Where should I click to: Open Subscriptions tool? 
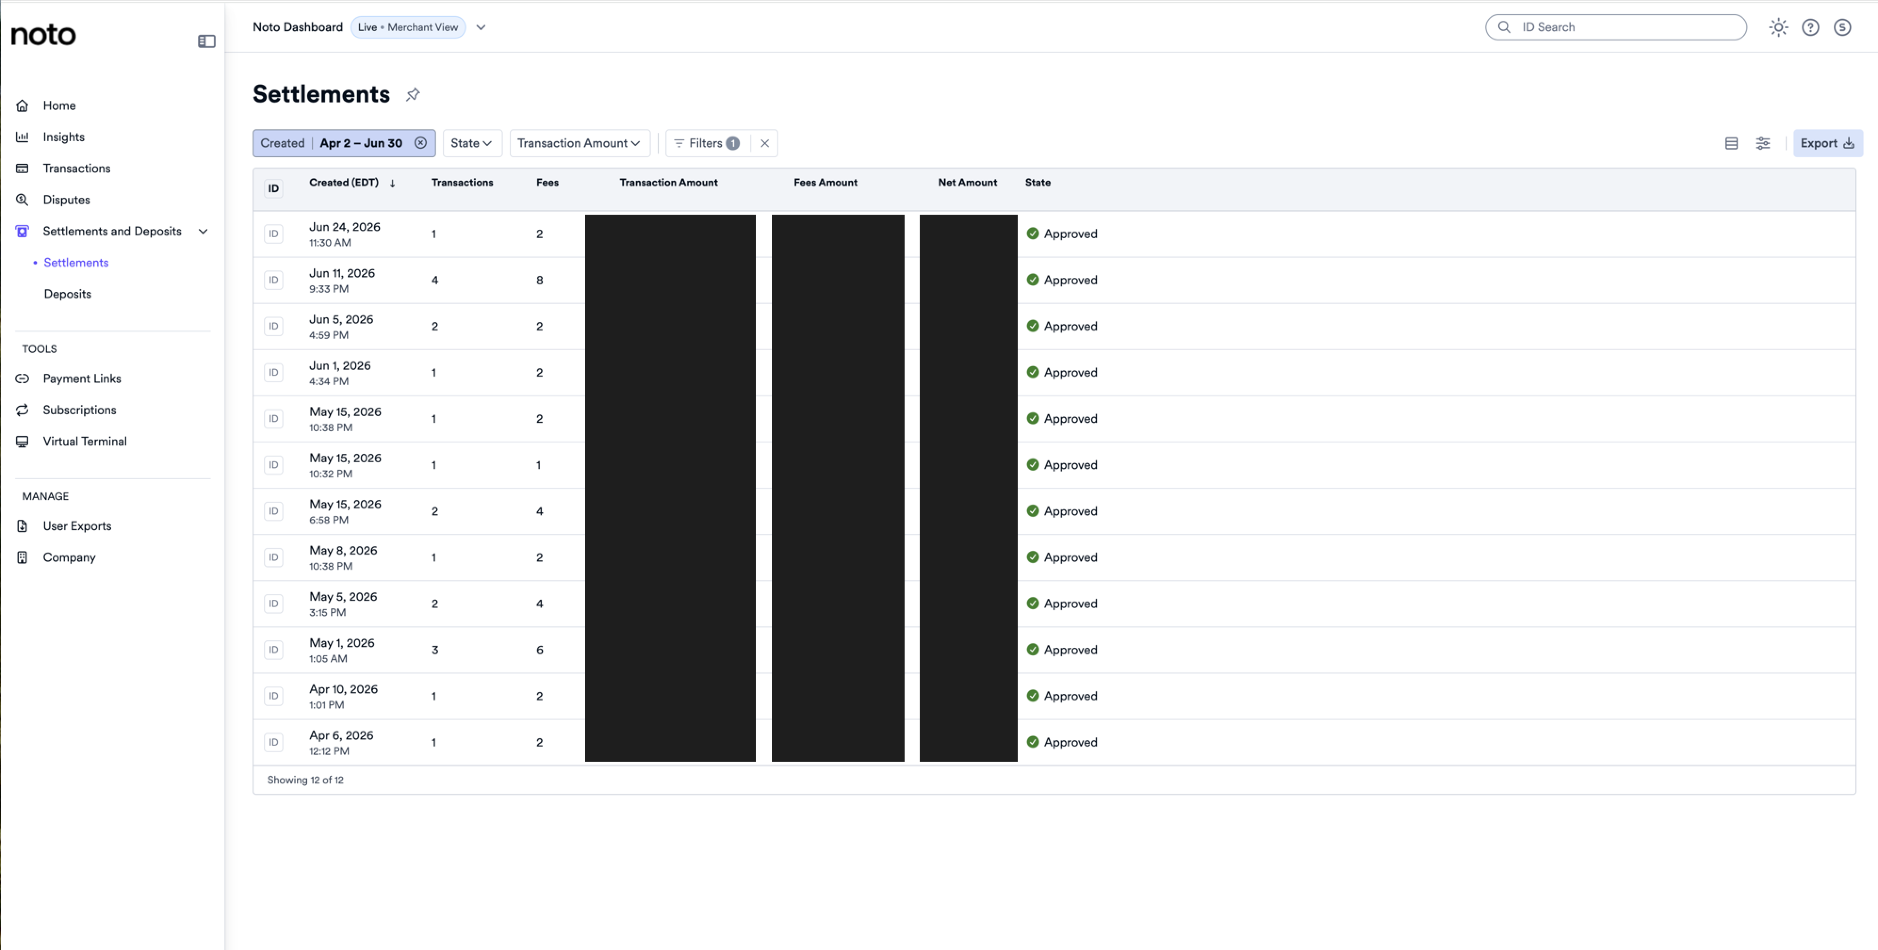(80, 410)
